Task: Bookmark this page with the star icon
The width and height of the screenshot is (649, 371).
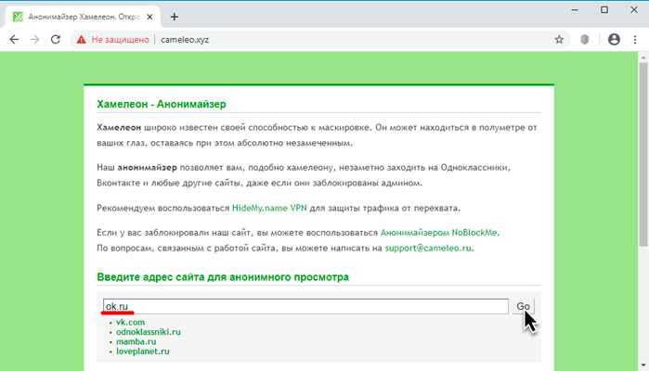Action: [559, 40]
